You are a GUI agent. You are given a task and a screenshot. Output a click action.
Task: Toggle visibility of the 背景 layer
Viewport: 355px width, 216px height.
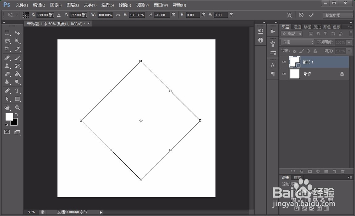[284, 74]
